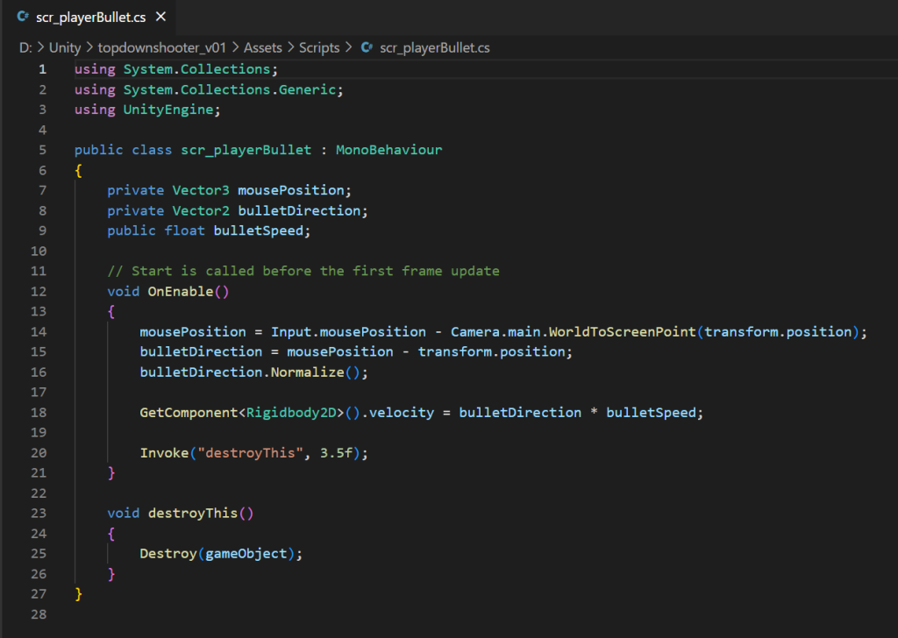
Task: Click the C# icon in the breadcrumb path
Action: pyautogui.click(x=367, y=47)
